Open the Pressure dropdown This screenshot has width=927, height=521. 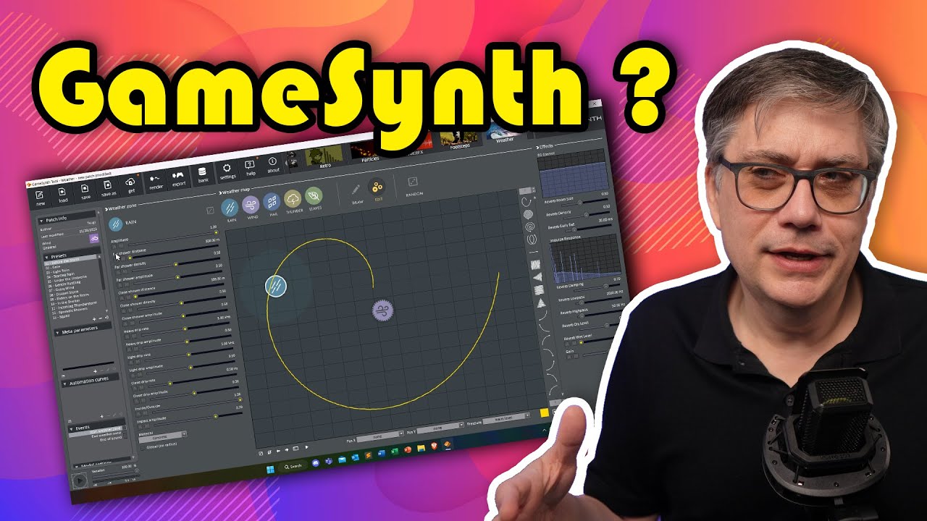(x=506, y=418)
